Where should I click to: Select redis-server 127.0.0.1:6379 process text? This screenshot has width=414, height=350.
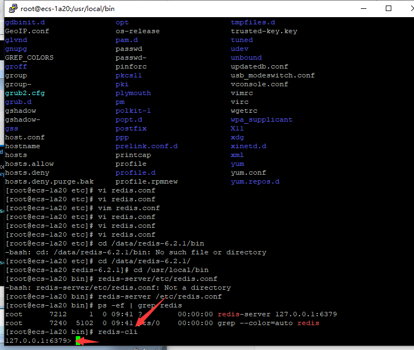point(277,314)
